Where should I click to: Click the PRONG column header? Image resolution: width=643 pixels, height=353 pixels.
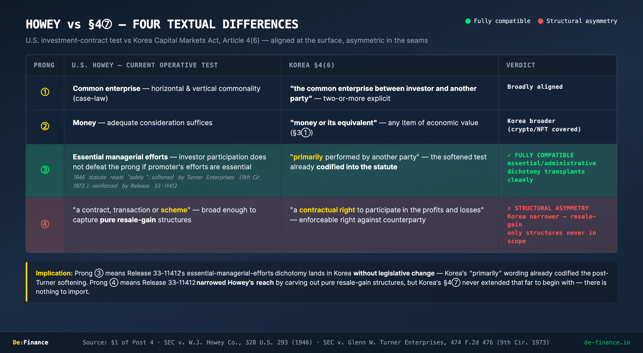click(44, 65)
